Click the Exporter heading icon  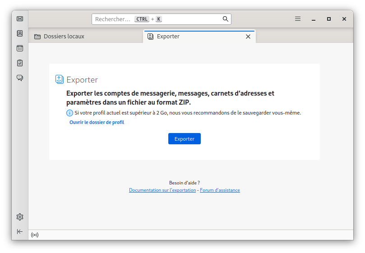coord(60,79)
